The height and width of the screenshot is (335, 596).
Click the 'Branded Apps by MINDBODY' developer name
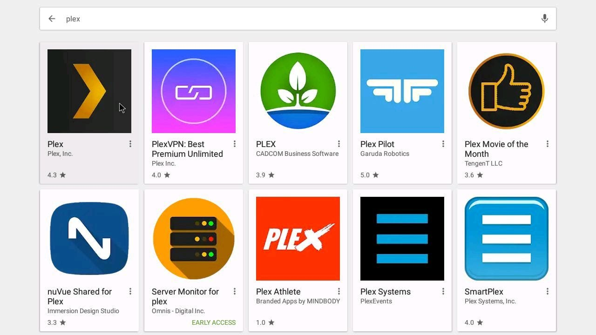click(298, 301)
